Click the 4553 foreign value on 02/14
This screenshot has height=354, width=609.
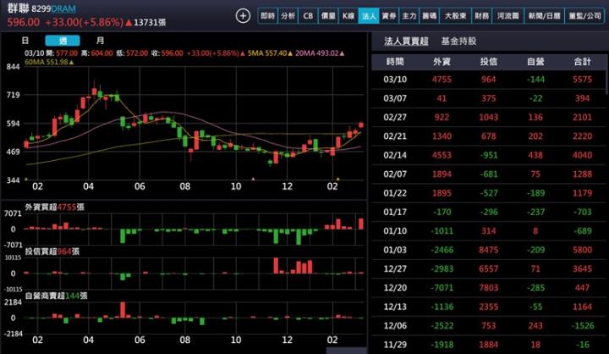pos(442,155)
